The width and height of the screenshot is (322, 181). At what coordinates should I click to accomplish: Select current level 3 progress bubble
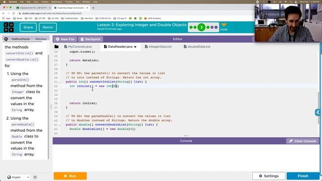tap(201, 27)
